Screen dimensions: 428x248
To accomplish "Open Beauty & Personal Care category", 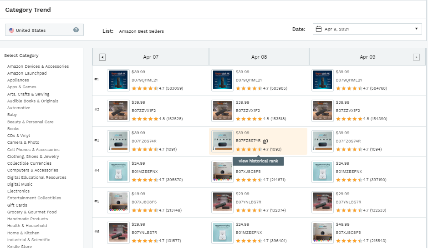I will 31,121.
